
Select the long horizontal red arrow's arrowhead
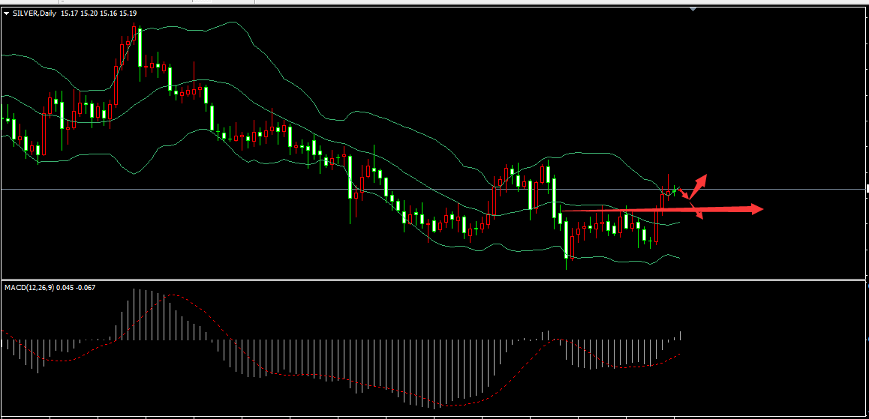(755, 209)
